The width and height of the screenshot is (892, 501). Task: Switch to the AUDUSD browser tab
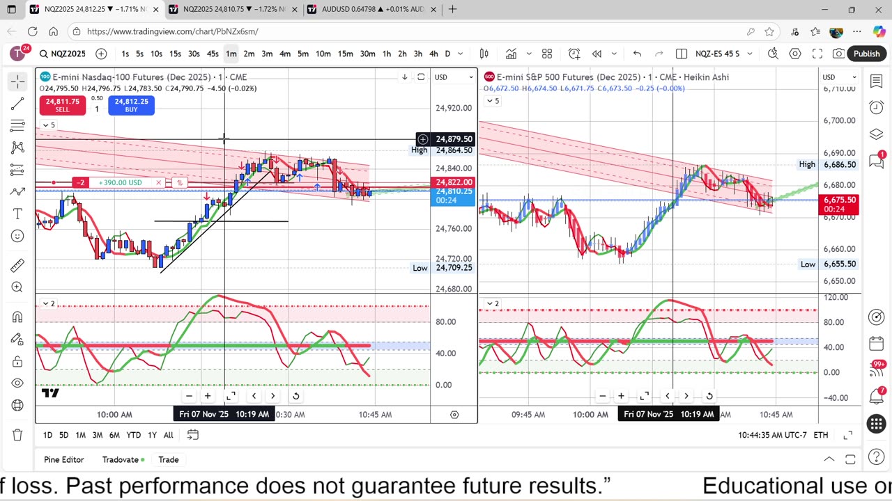point(373,9)
